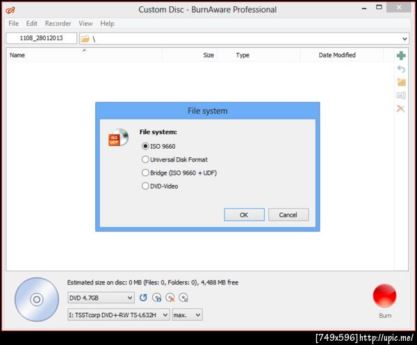
Task: Sort by the Size column header
Action: click(189, 55)
